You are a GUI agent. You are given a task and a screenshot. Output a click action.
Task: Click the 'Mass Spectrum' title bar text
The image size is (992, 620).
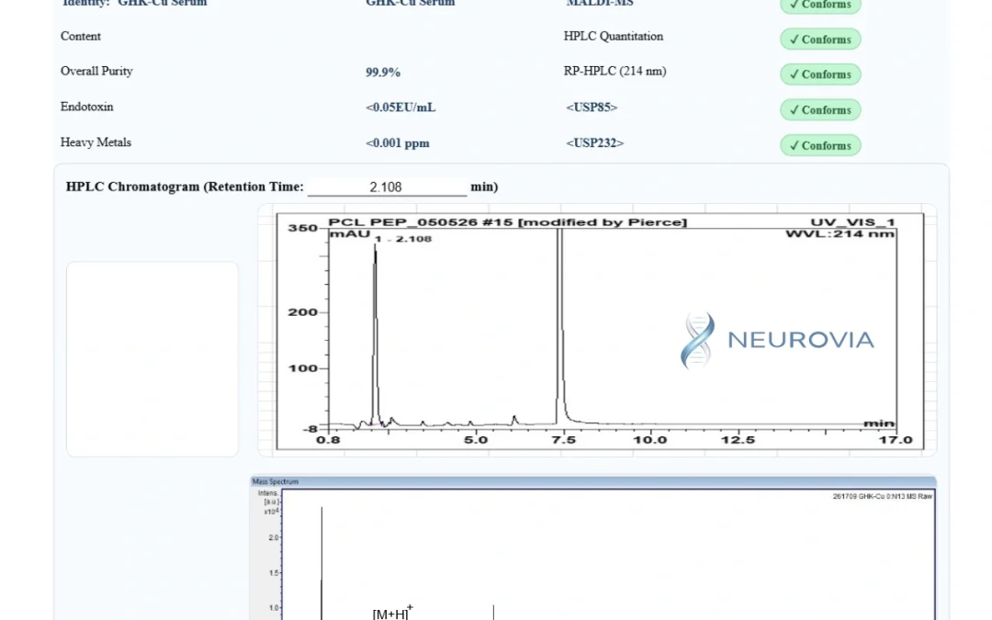pyautogui.click(x=276, y=481)
